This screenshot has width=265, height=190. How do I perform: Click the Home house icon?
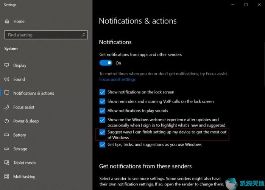[7, 21]
